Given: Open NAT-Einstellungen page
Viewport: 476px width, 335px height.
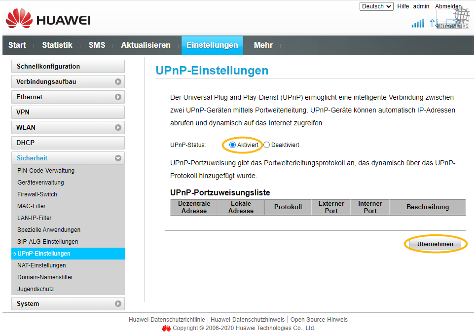Looking at the screenshot, I should coord(41,265).
